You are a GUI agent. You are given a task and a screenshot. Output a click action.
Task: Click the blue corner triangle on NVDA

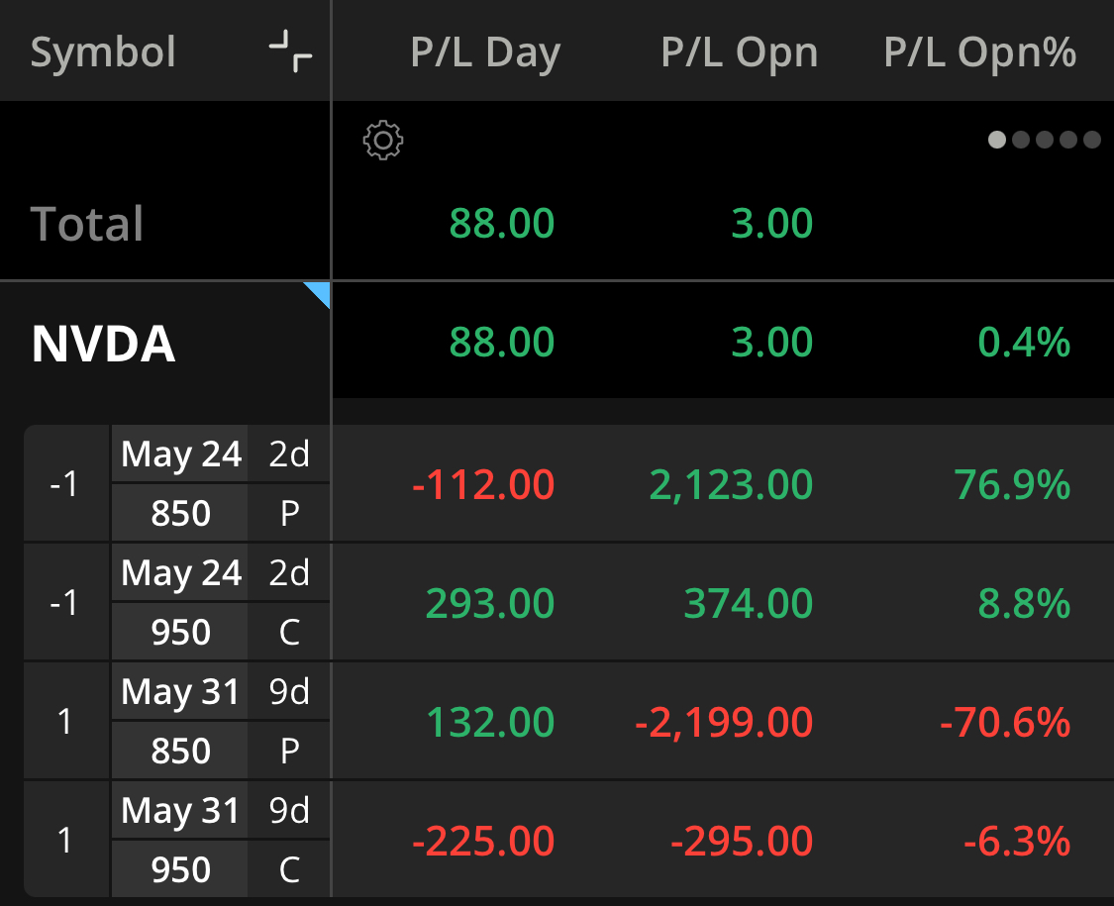(317, 295)
